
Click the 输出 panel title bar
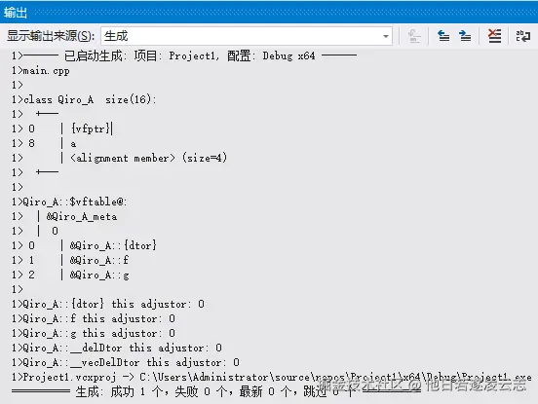coord(269,13)
